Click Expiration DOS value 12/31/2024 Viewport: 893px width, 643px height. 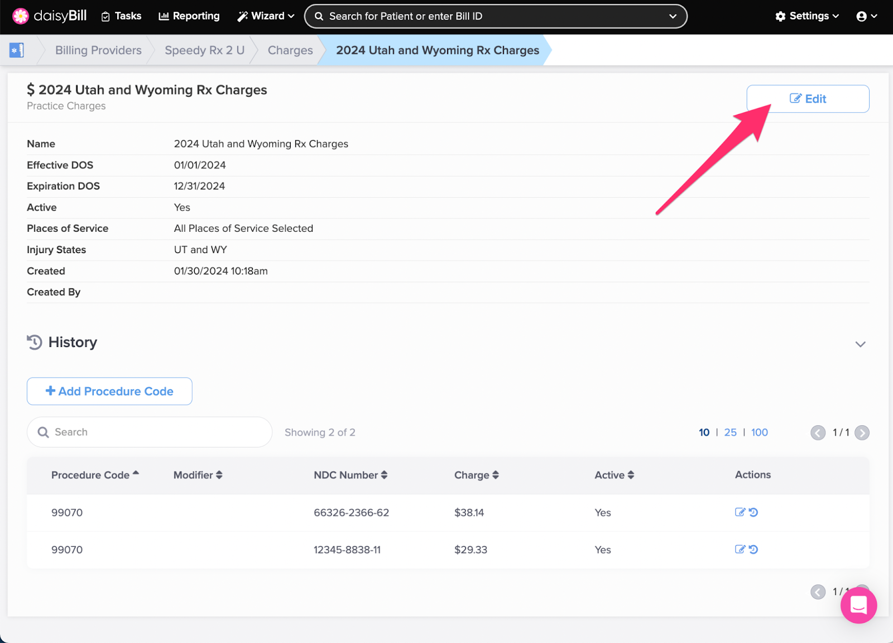(x=199, y=186)
